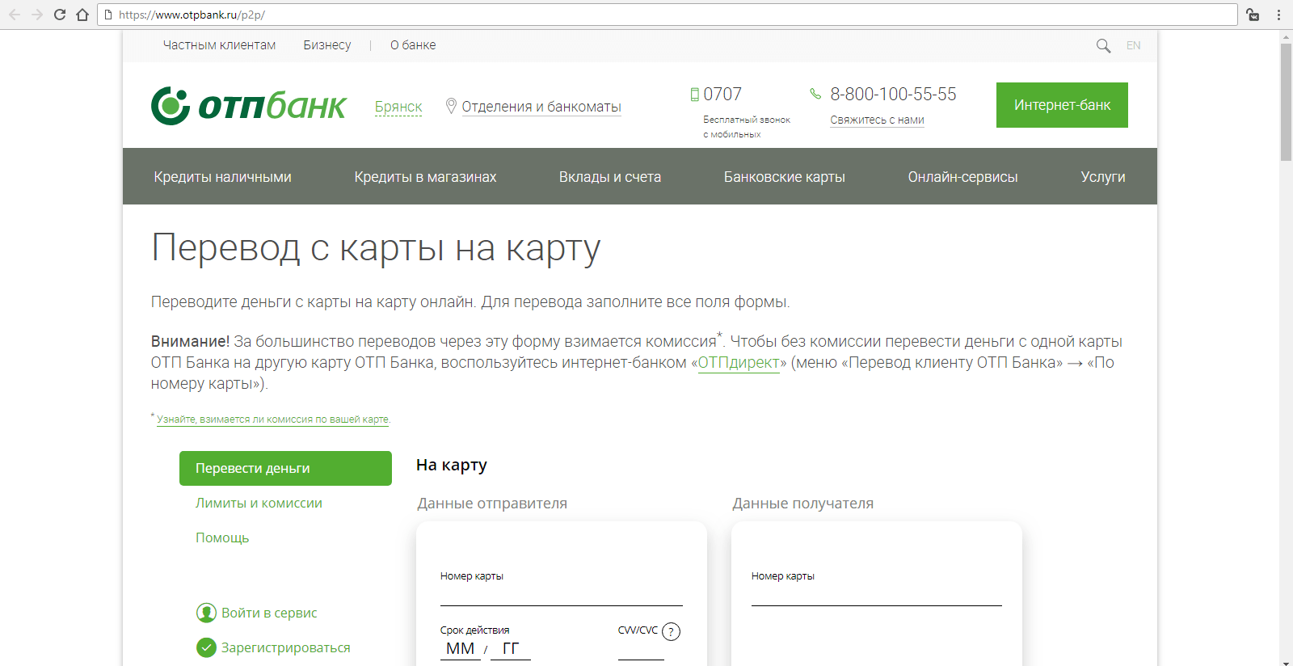Click the user icon beside Войти в сервис
Screen dimensions: 1293x666
[x=206, y=613]
